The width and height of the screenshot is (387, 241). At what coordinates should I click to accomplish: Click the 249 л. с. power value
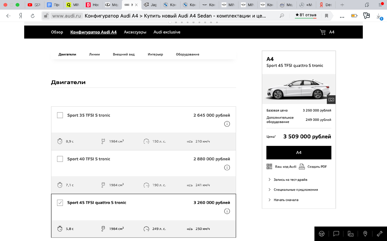pyautogui.click(x=159, y=229)
